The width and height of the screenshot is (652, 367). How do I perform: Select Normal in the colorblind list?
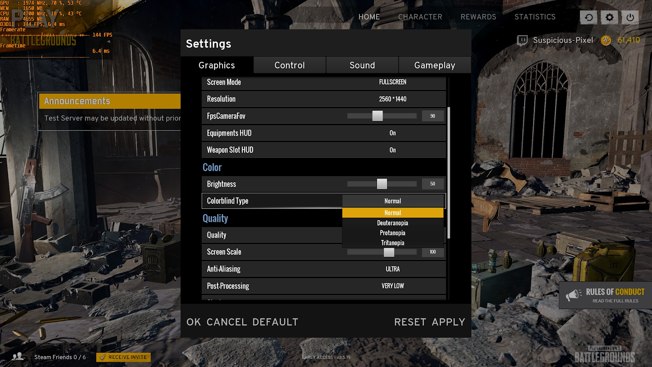tap(393, 213)
